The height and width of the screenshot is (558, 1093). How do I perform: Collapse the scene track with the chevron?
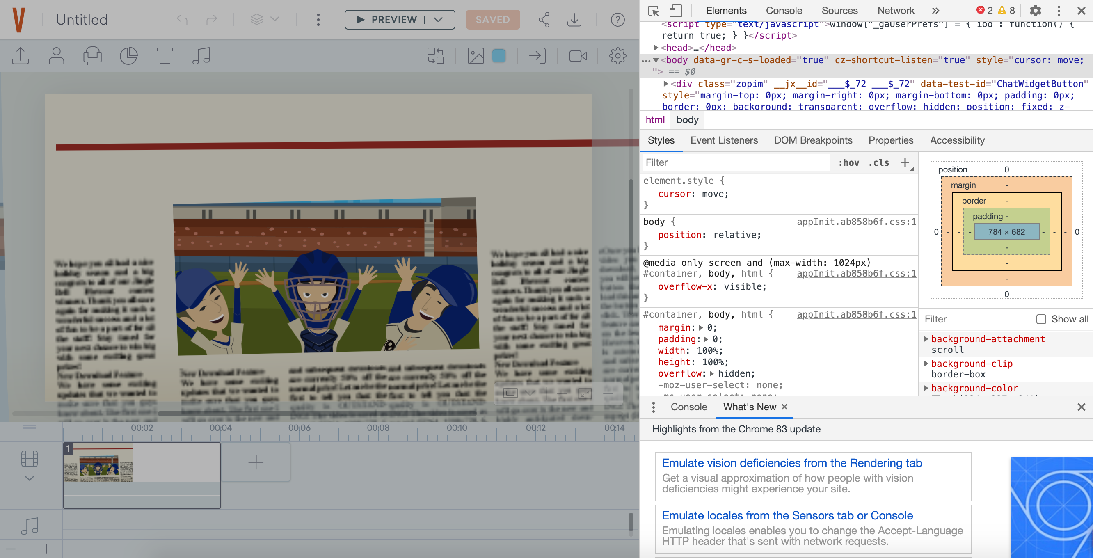[29, 478]
